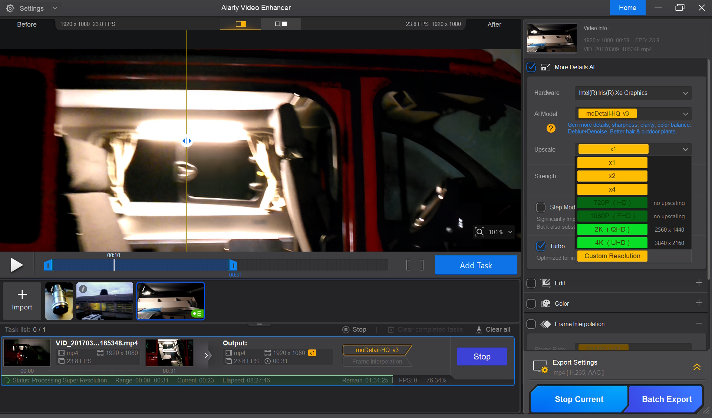Image resolution: width=712 pixels, height=418 pixels.
Task: Switch to split-view preview mode icon
Action: (240, 24)
